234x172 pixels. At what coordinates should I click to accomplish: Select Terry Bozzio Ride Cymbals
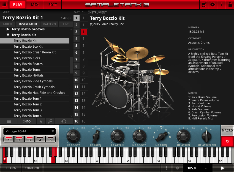(35, 81)
